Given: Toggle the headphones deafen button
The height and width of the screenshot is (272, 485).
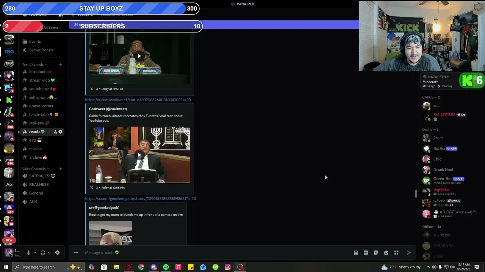Looking at the screenshot, I should pos(43,253).
